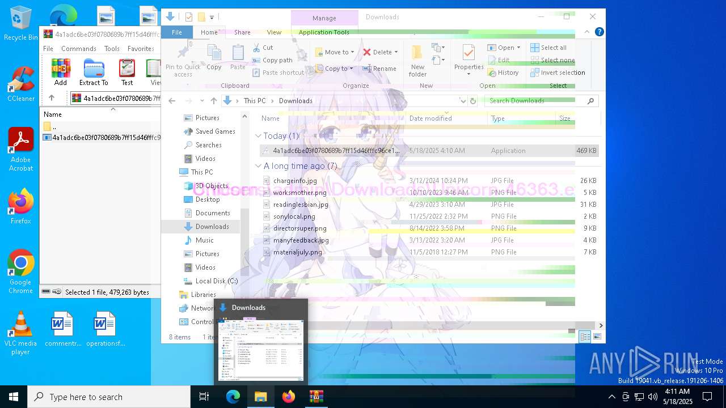Click the Start button

[14, 397]
